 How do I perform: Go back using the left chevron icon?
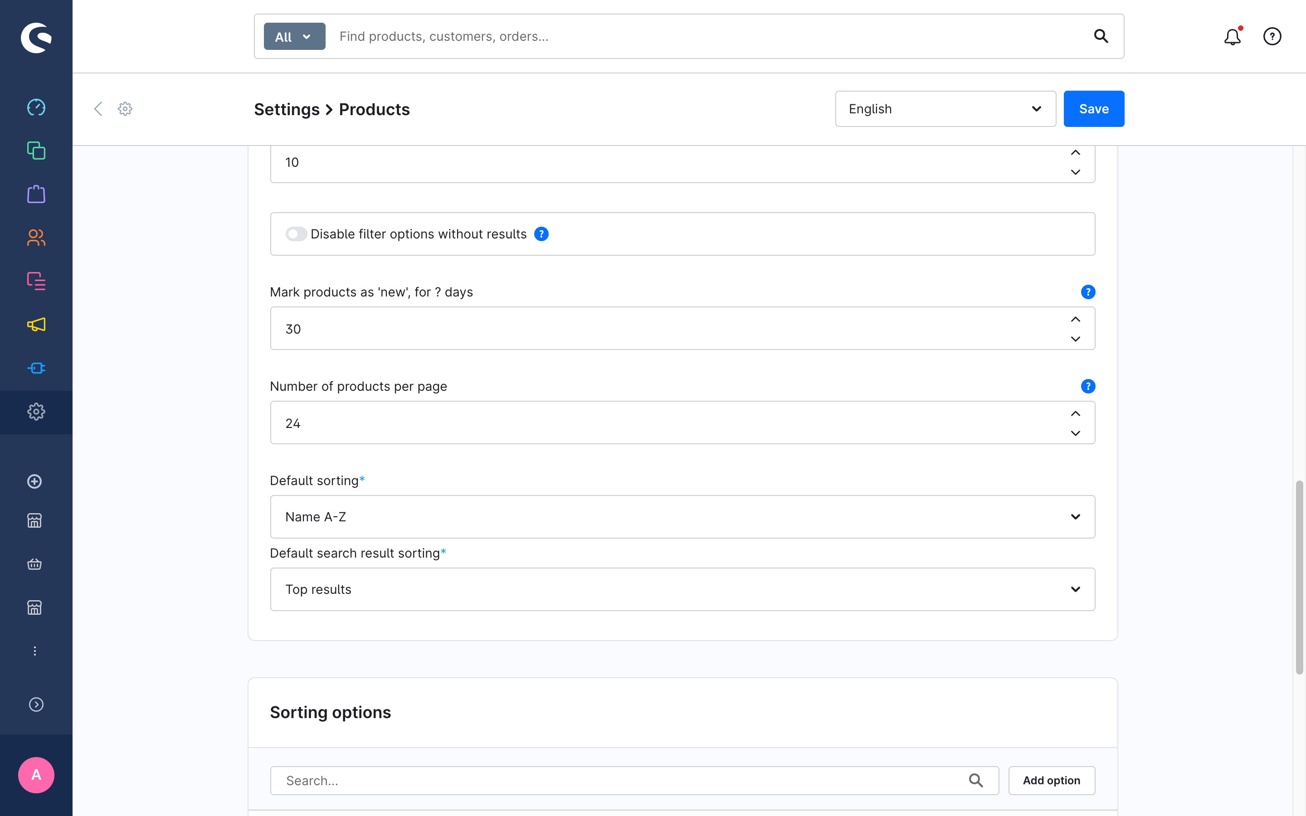point(98,108)
